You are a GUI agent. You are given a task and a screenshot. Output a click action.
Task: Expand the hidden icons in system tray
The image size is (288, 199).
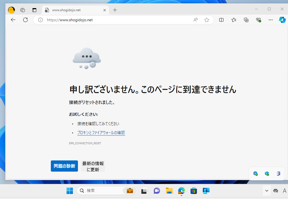click(266, 191)
